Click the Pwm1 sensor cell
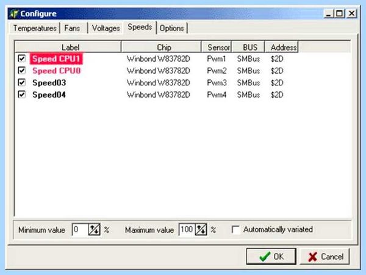The height and width of the screenshot is (275, 366). coord(217,59)
